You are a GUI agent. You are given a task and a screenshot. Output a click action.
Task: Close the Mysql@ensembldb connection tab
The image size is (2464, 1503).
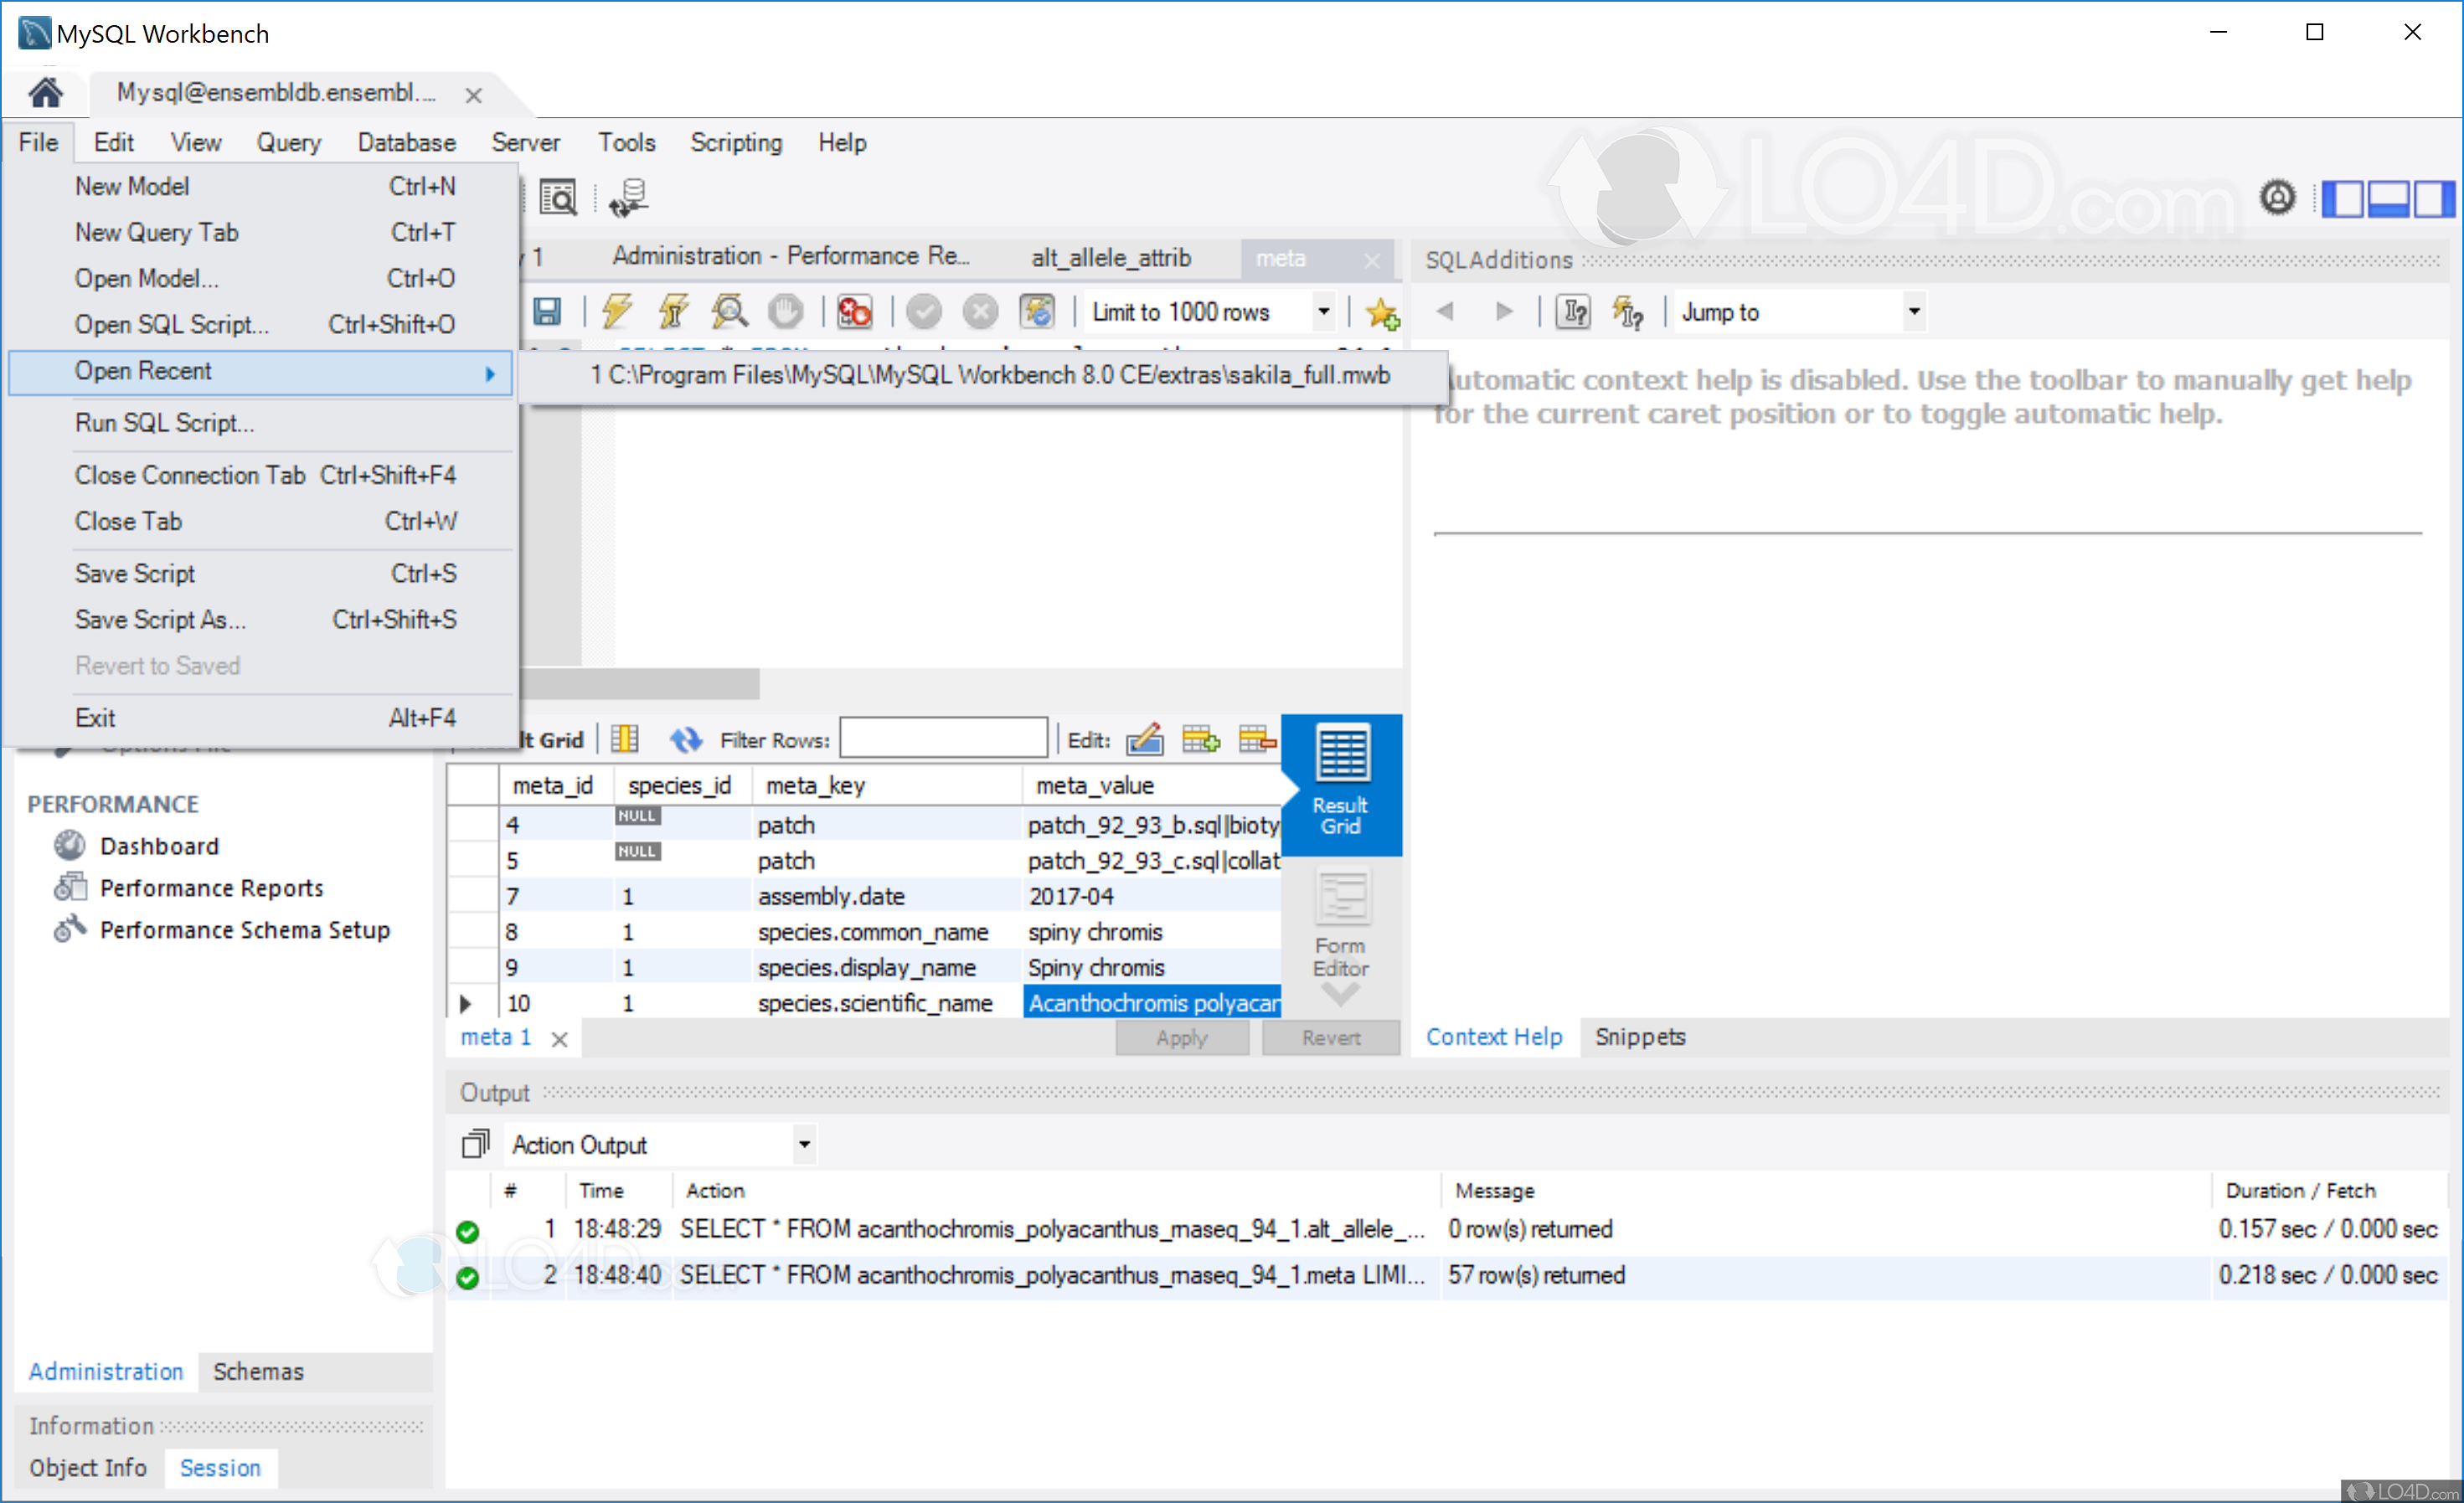pyautogui.click(x=474, y=95)
